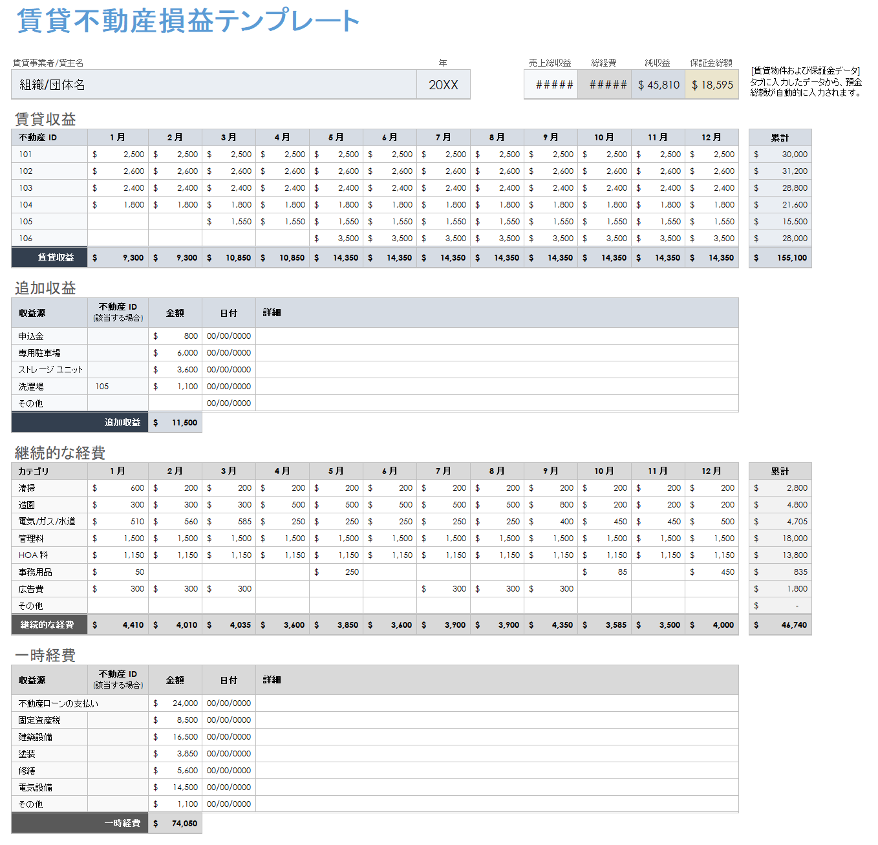Click the 建築設備 amount 16,500
This screenshot has height=845, width=878.
point(175,737)
